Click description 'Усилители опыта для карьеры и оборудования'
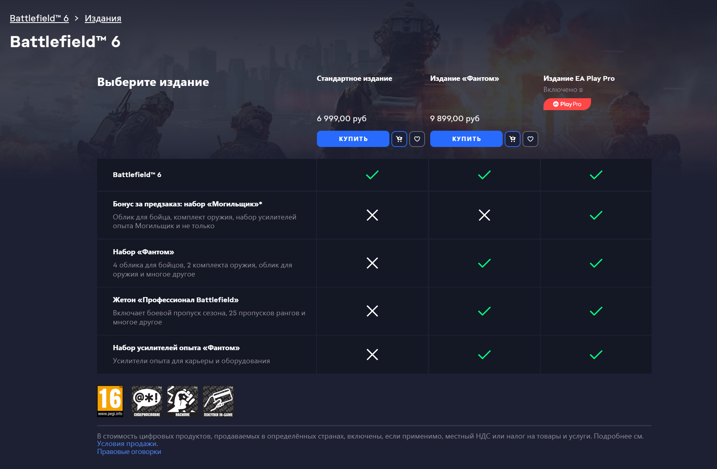This screenshot has height=469, width=717. click(x=191, y=361)
